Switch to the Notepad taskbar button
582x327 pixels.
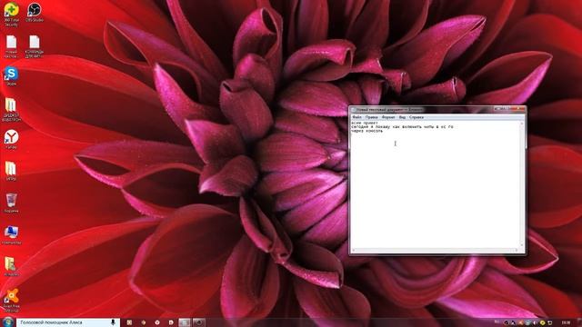(184, 322)
